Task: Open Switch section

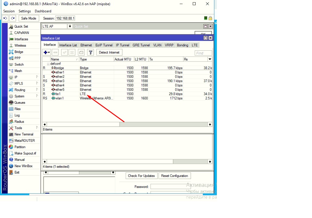Action: [x=19, y=64]
